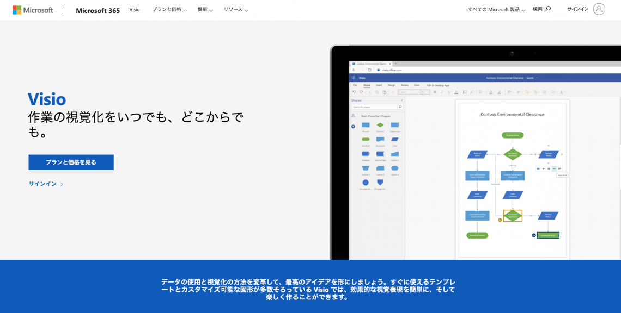Screen dimensions: 621x313
Task: Select the Subprocess shape
Action: (x=395, y=125)
